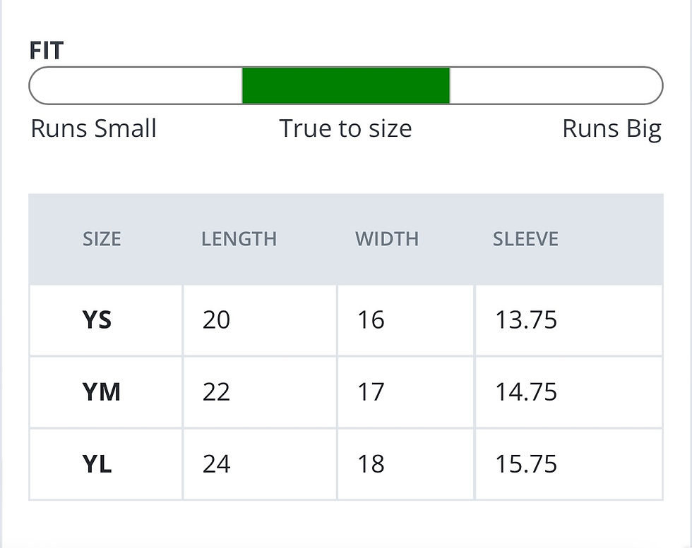Click the YM sleeve value 14.75
The image size is (692, 548).
(x=526, y=392)
